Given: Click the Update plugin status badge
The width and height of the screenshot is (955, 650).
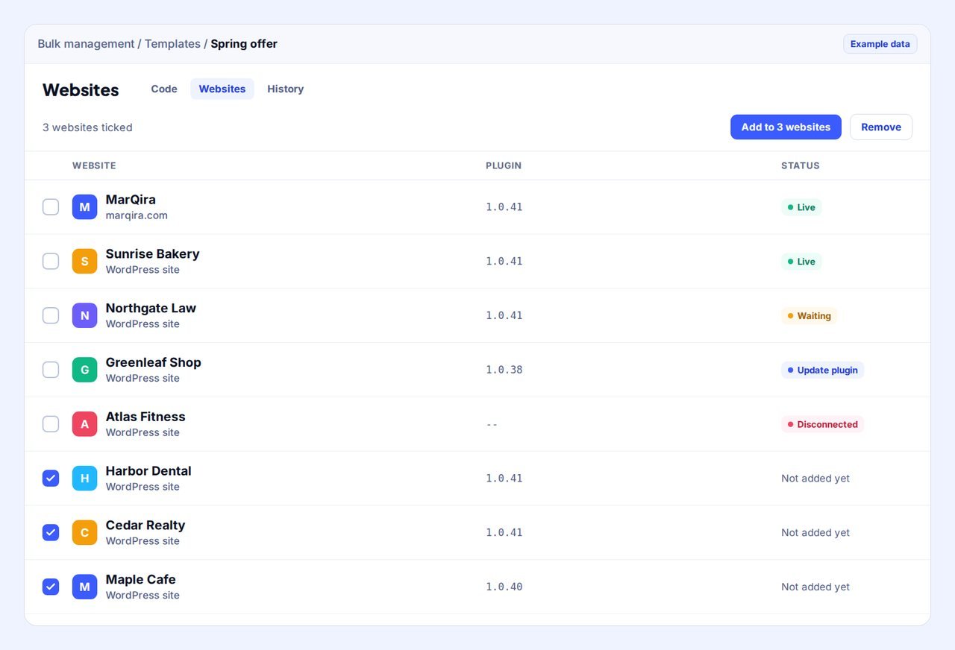Looking at the screenshot, I should tap(822, 370).
